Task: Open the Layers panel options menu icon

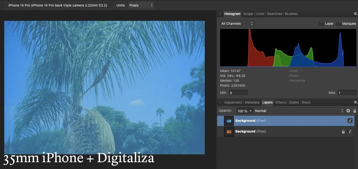Action: click(355, 102)
